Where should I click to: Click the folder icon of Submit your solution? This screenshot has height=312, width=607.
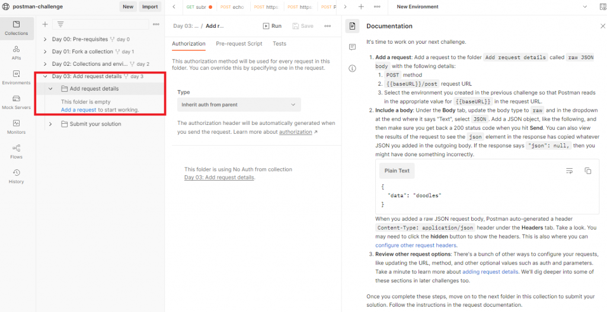point(65,124)
